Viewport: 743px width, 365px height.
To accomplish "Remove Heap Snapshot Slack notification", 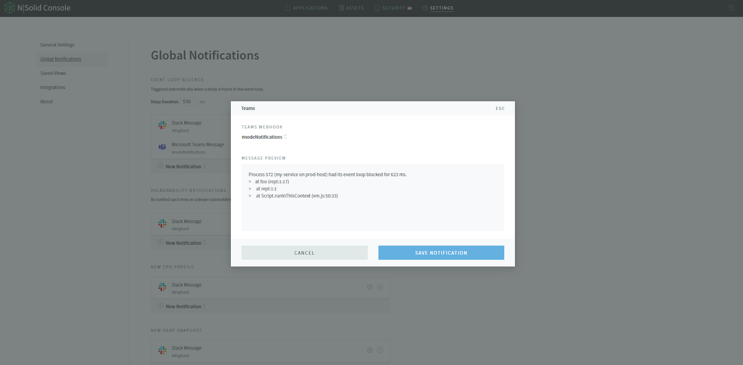I will [380, 350].
